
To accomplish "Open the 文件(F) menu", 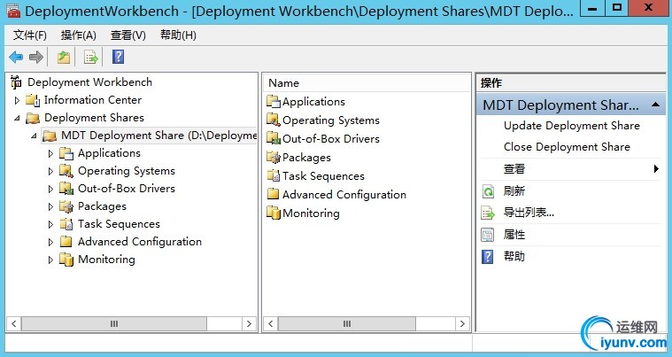I will pos(30,35).
